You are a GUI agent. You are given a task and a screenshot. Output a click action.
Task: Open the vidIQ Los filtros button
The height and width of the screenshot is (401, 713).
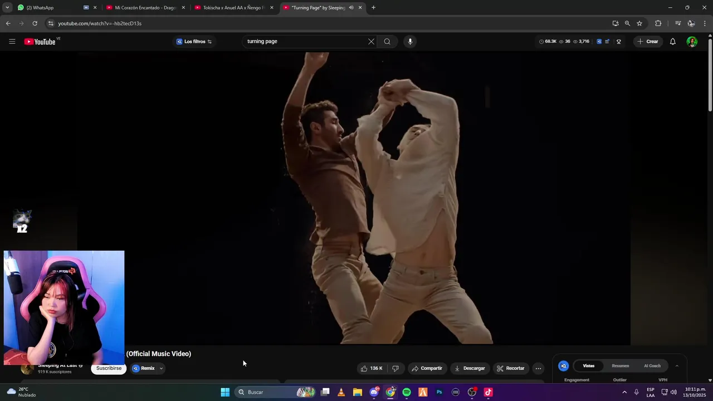pos(194,42)
